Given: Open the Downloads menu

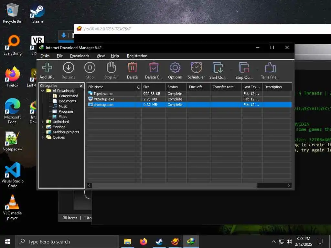Looking at the screenshot, I should point(80,56).
